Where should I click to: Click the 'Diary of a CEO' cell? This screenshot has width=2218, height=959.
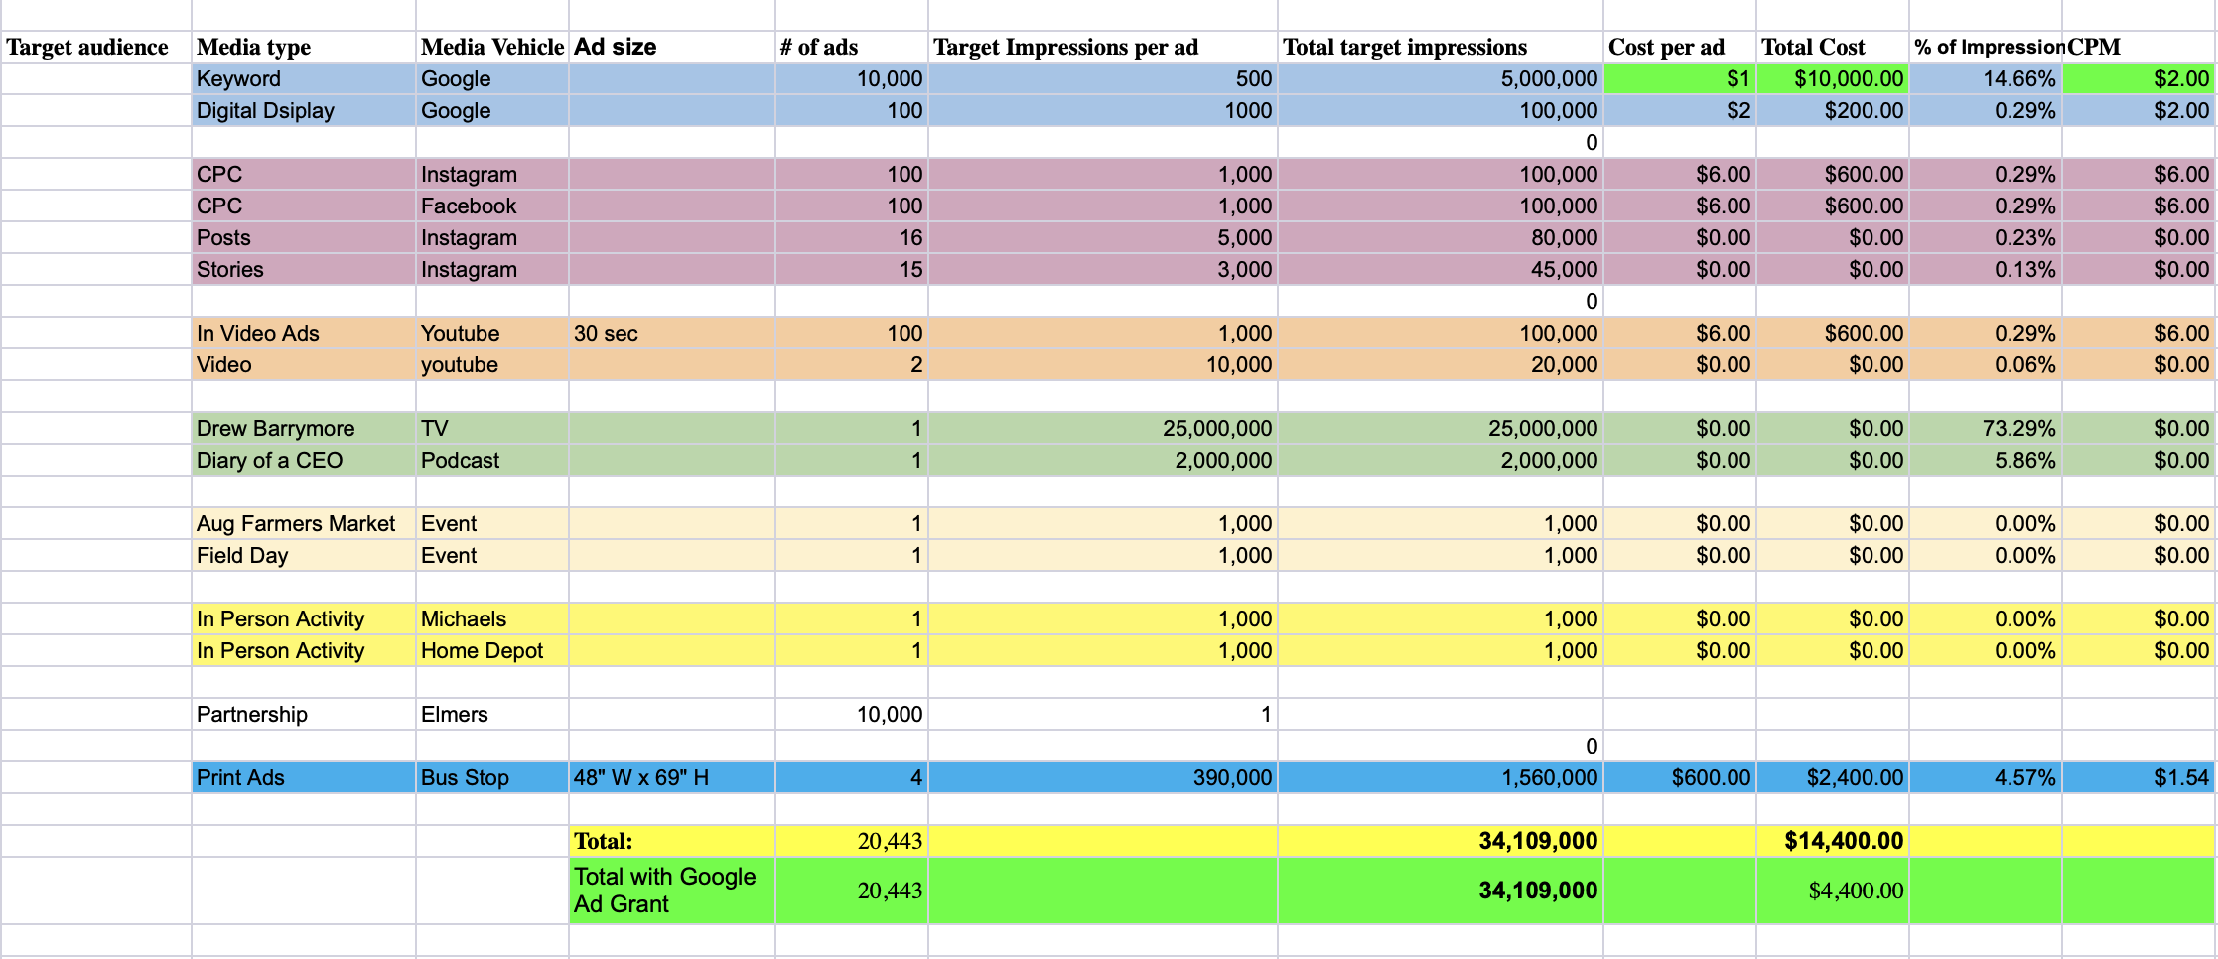pos(304,460)
